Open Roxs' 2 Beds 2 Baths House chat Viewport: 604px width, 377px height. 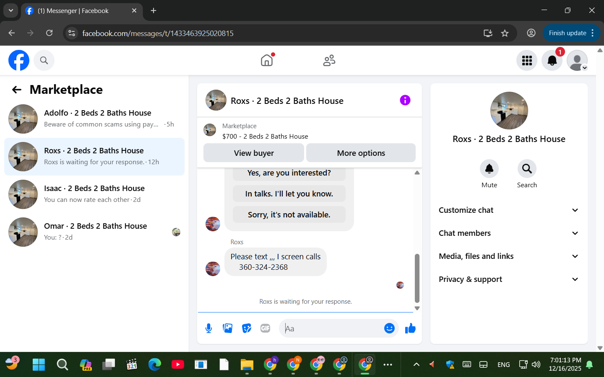coord(94,157)
